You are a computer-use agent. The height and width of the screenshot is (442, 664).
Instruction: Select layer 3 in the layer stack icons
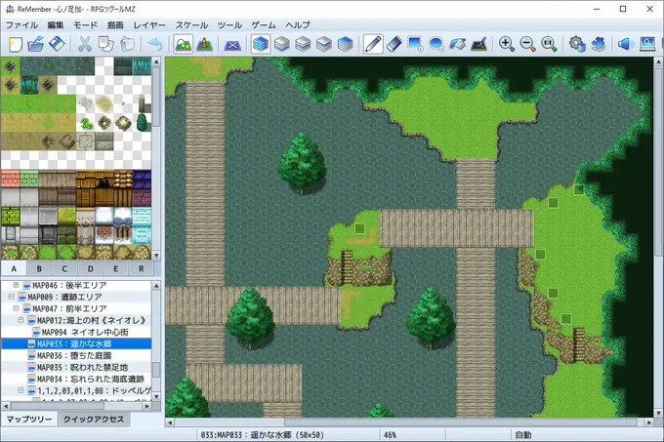tap(324, 44)
